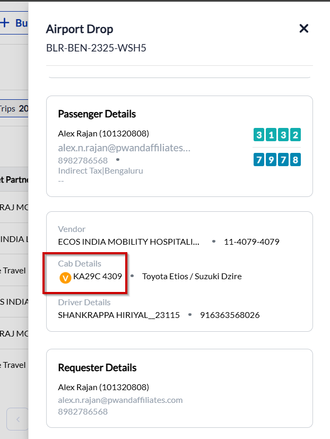Click vendor name ECOS INDIA MOBILITY HOSPITALI...
Image resolution: width=330 pixels, height=439 pixels.
pyautogui.click(x=128, y=242)
